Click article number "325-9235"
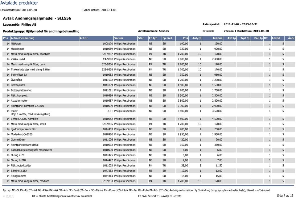 (x=107, y=124)
